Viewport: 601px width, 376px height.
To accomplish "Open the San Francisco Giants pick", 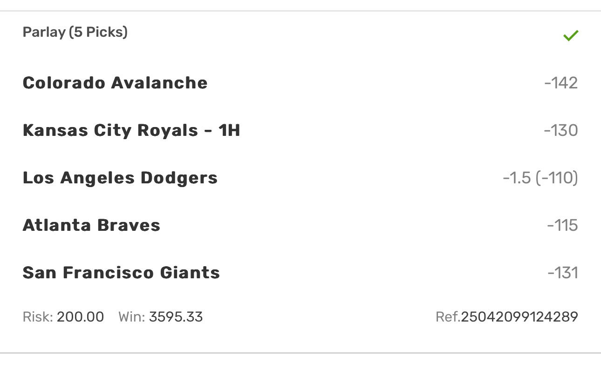I will pyautogui.click(x=121, y=273).
